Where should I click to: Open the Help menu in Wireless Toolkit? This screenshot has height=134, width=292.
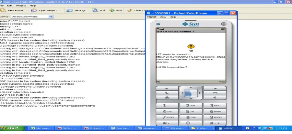pyautogui.click(x=33, y=5)
